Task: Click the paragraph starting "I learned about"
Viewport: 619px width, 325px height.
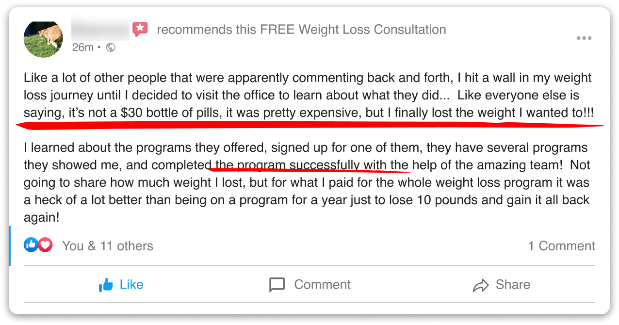Action: tap(307, 182)
